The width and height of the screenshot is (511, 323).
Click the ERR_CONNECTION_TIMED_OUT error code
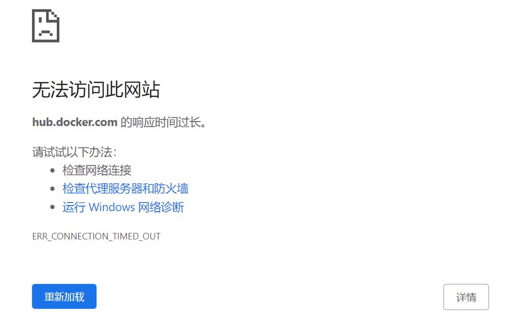pos(96,236)
